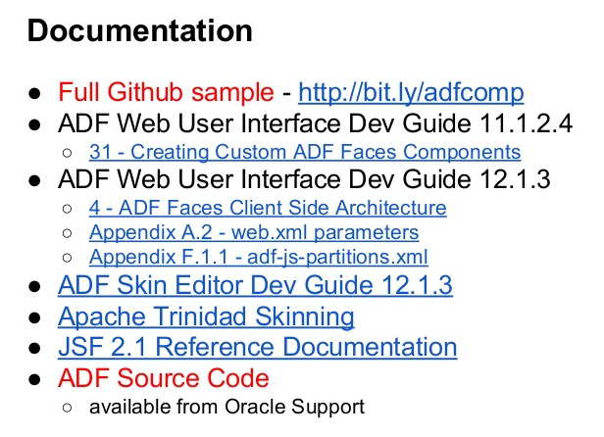Viewport: 604px width, 437px height.
Task: Click the bullet before JSF 2.1 Reference Documentation
Action: [x=34, y=348]
